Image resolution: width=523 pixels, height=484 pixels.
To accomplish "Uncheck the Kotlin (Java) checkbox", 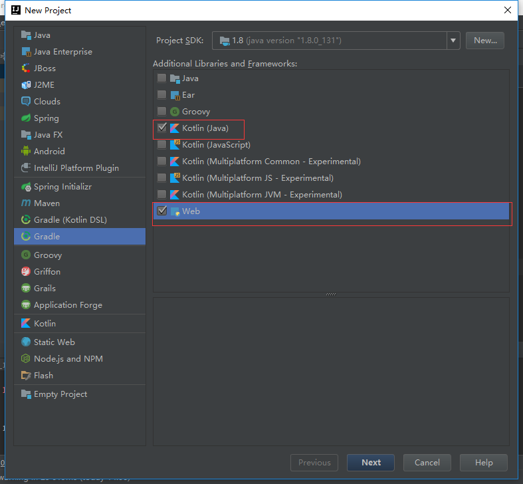I will [161, 128].
